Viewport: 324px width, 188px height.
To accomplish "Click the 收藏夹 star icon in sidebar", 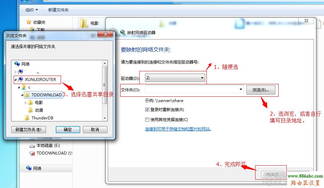I will [x=29, y=22].
